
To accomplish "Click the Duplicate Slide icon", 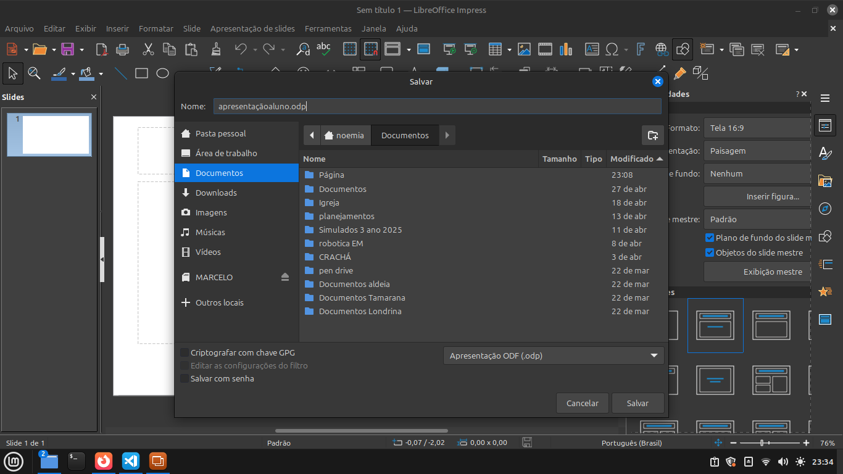I will pyautogui.click(x=737, y=49).
